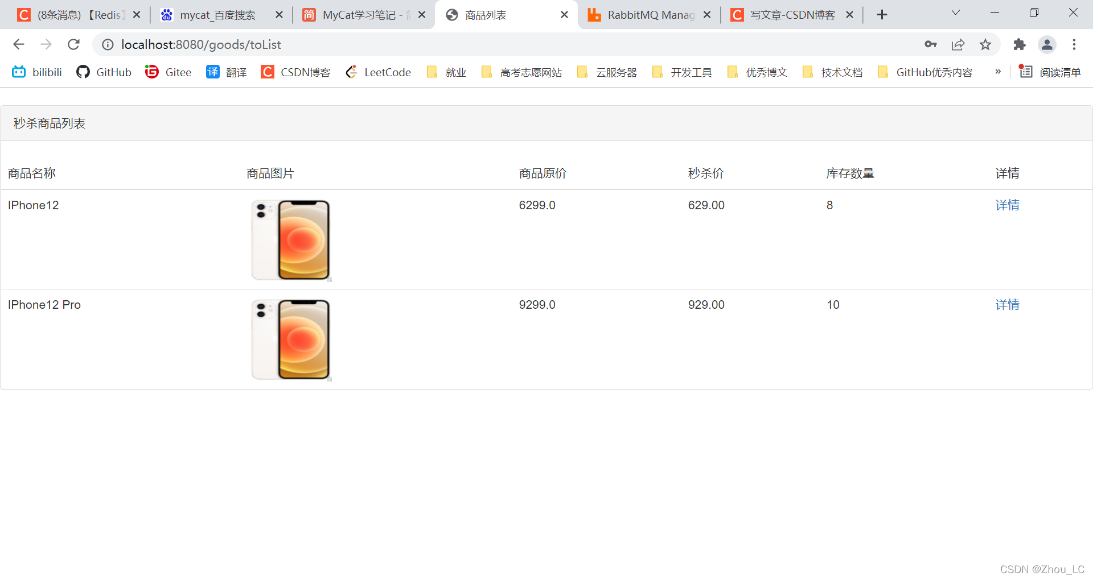1093x580 pixels.
Task: Open saved passwords key icon
Action: click(931, 44)
